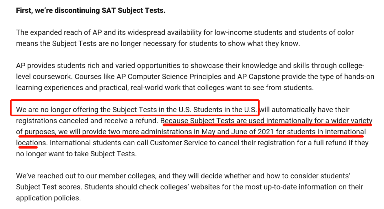
Task: Click the heading "First, we're discontinuing SAT Subject Tests."
Action: click(91, 10)
